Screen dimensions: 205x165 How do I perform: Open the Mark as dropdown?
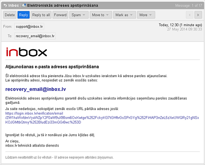[x=125, y=15]
